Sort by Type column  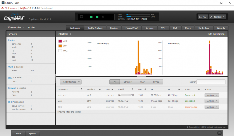click(109, 89)
